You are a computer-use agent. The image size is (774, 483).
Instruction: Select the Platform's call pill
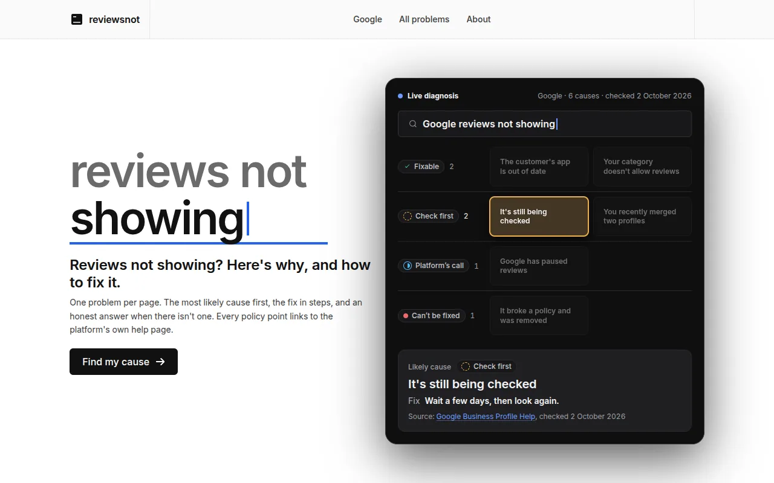(434, 266)
